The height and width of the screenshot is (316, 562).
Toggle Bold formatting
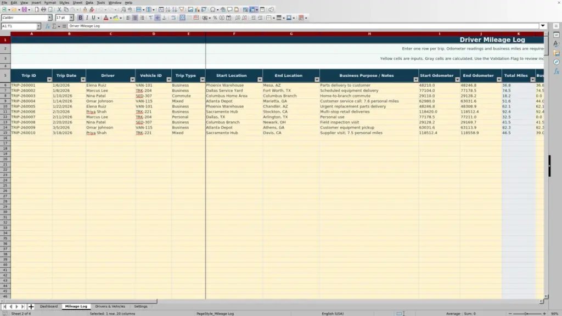[80, 18]
